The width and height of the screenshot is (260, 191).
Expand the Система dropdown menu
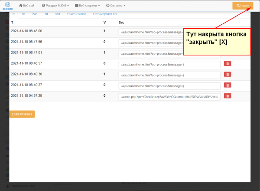click(x=116, y=6)
